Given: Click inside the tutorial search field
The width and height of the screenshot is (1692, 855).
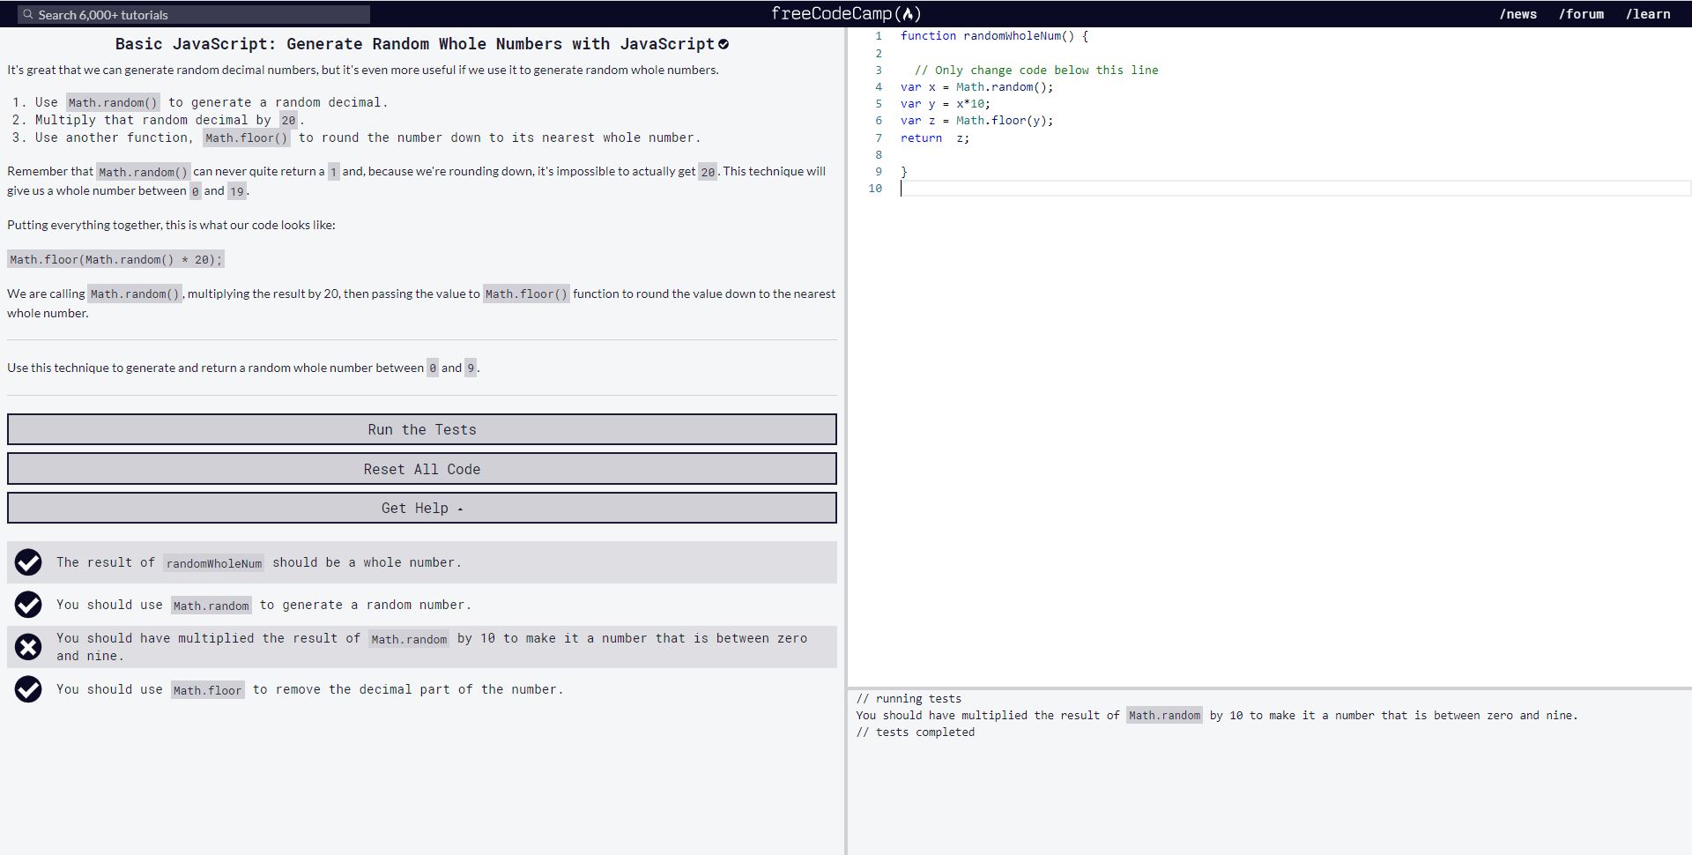Looking at the screenshot, I should click(194, 14).
